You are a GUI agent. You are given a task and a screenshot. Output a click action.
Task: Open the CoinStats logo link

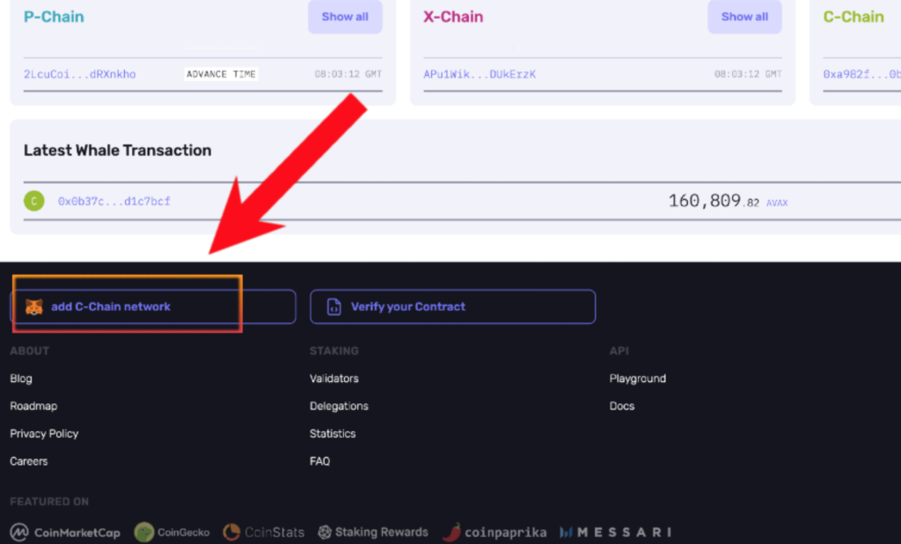click(x=263, y=533)
